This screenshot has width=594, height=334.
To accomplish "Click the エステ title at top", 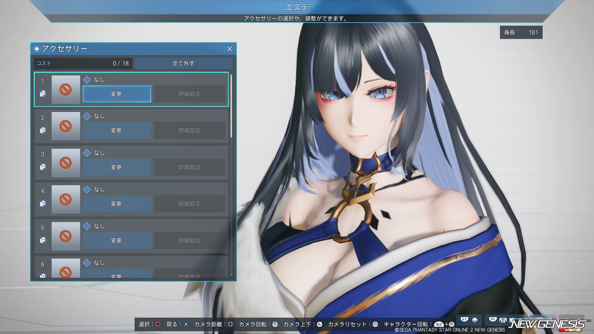I will pyautogui.click(x=297, y=7).
